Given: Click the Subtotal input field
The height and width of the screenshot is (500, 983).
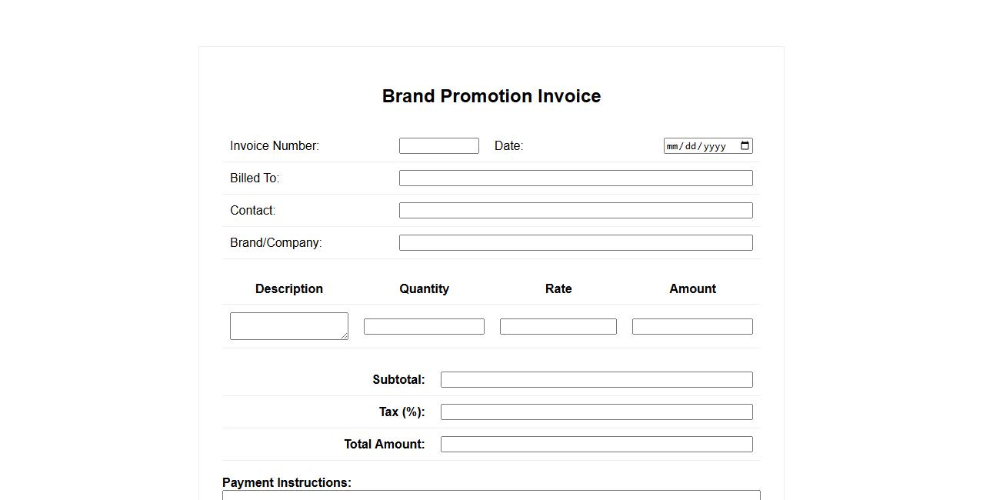Looking at the screenshot, I should point(596,380).
